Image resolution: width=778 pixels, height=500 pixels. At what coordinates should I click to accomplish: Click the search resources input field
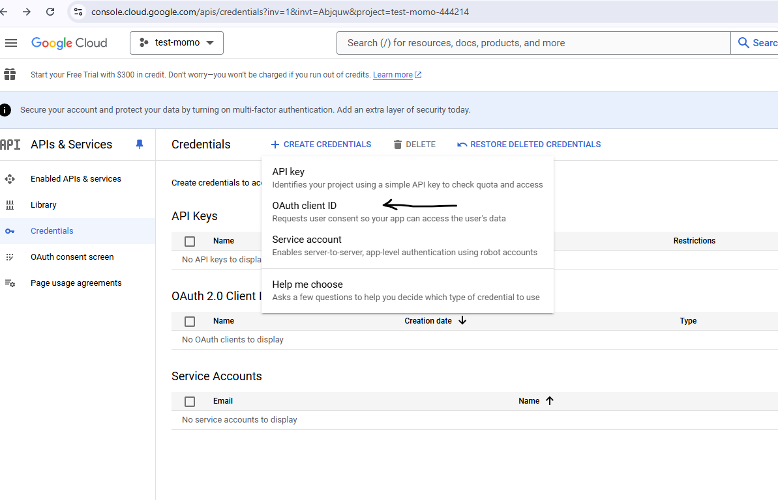point(533,43)
